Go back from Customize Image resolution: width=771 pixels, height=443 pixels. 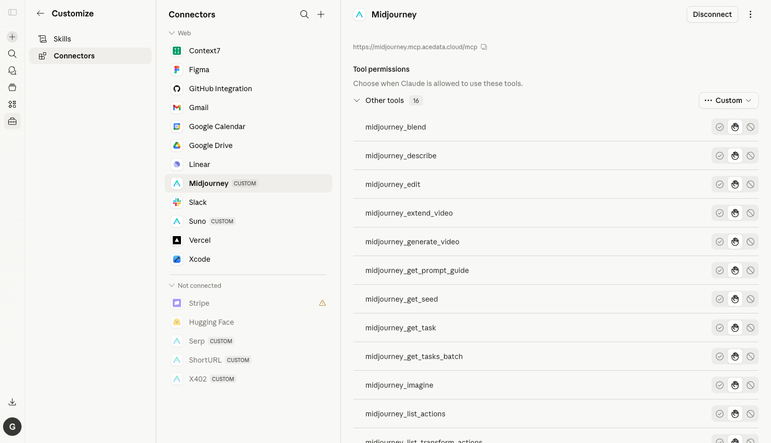coord(40,13)
